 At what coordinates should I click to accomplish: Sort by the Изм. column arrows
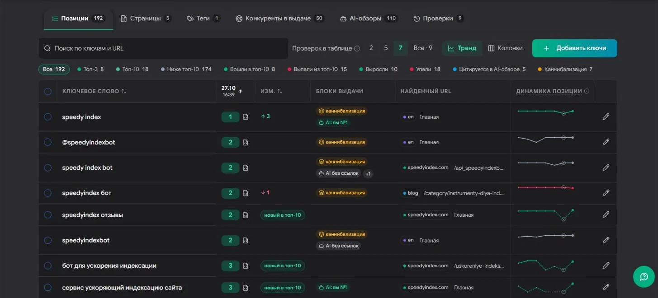coord(279,91)
